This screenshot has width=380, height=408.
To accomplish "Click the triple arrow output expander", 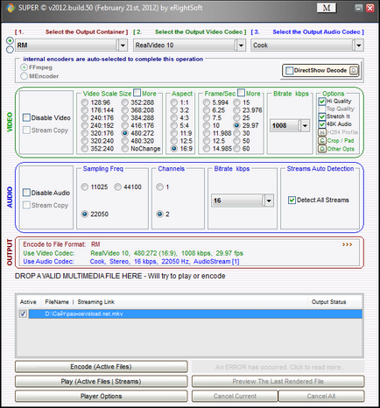I will click(x=347, y=244).
